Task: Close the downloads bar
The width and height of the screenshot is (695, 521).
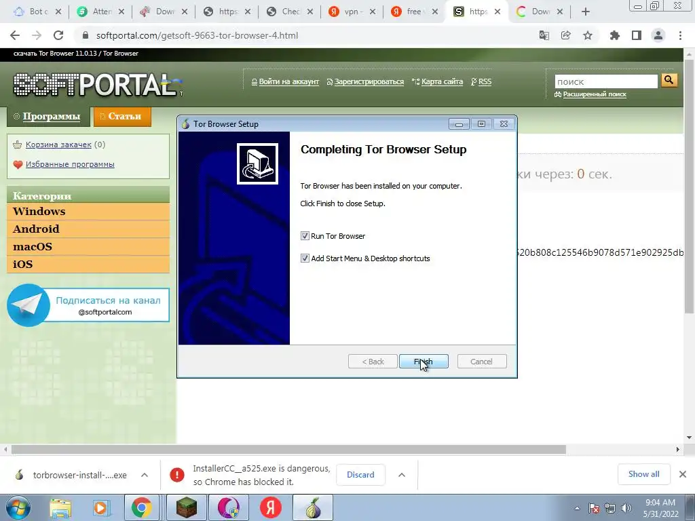Action: pos(683,474)
